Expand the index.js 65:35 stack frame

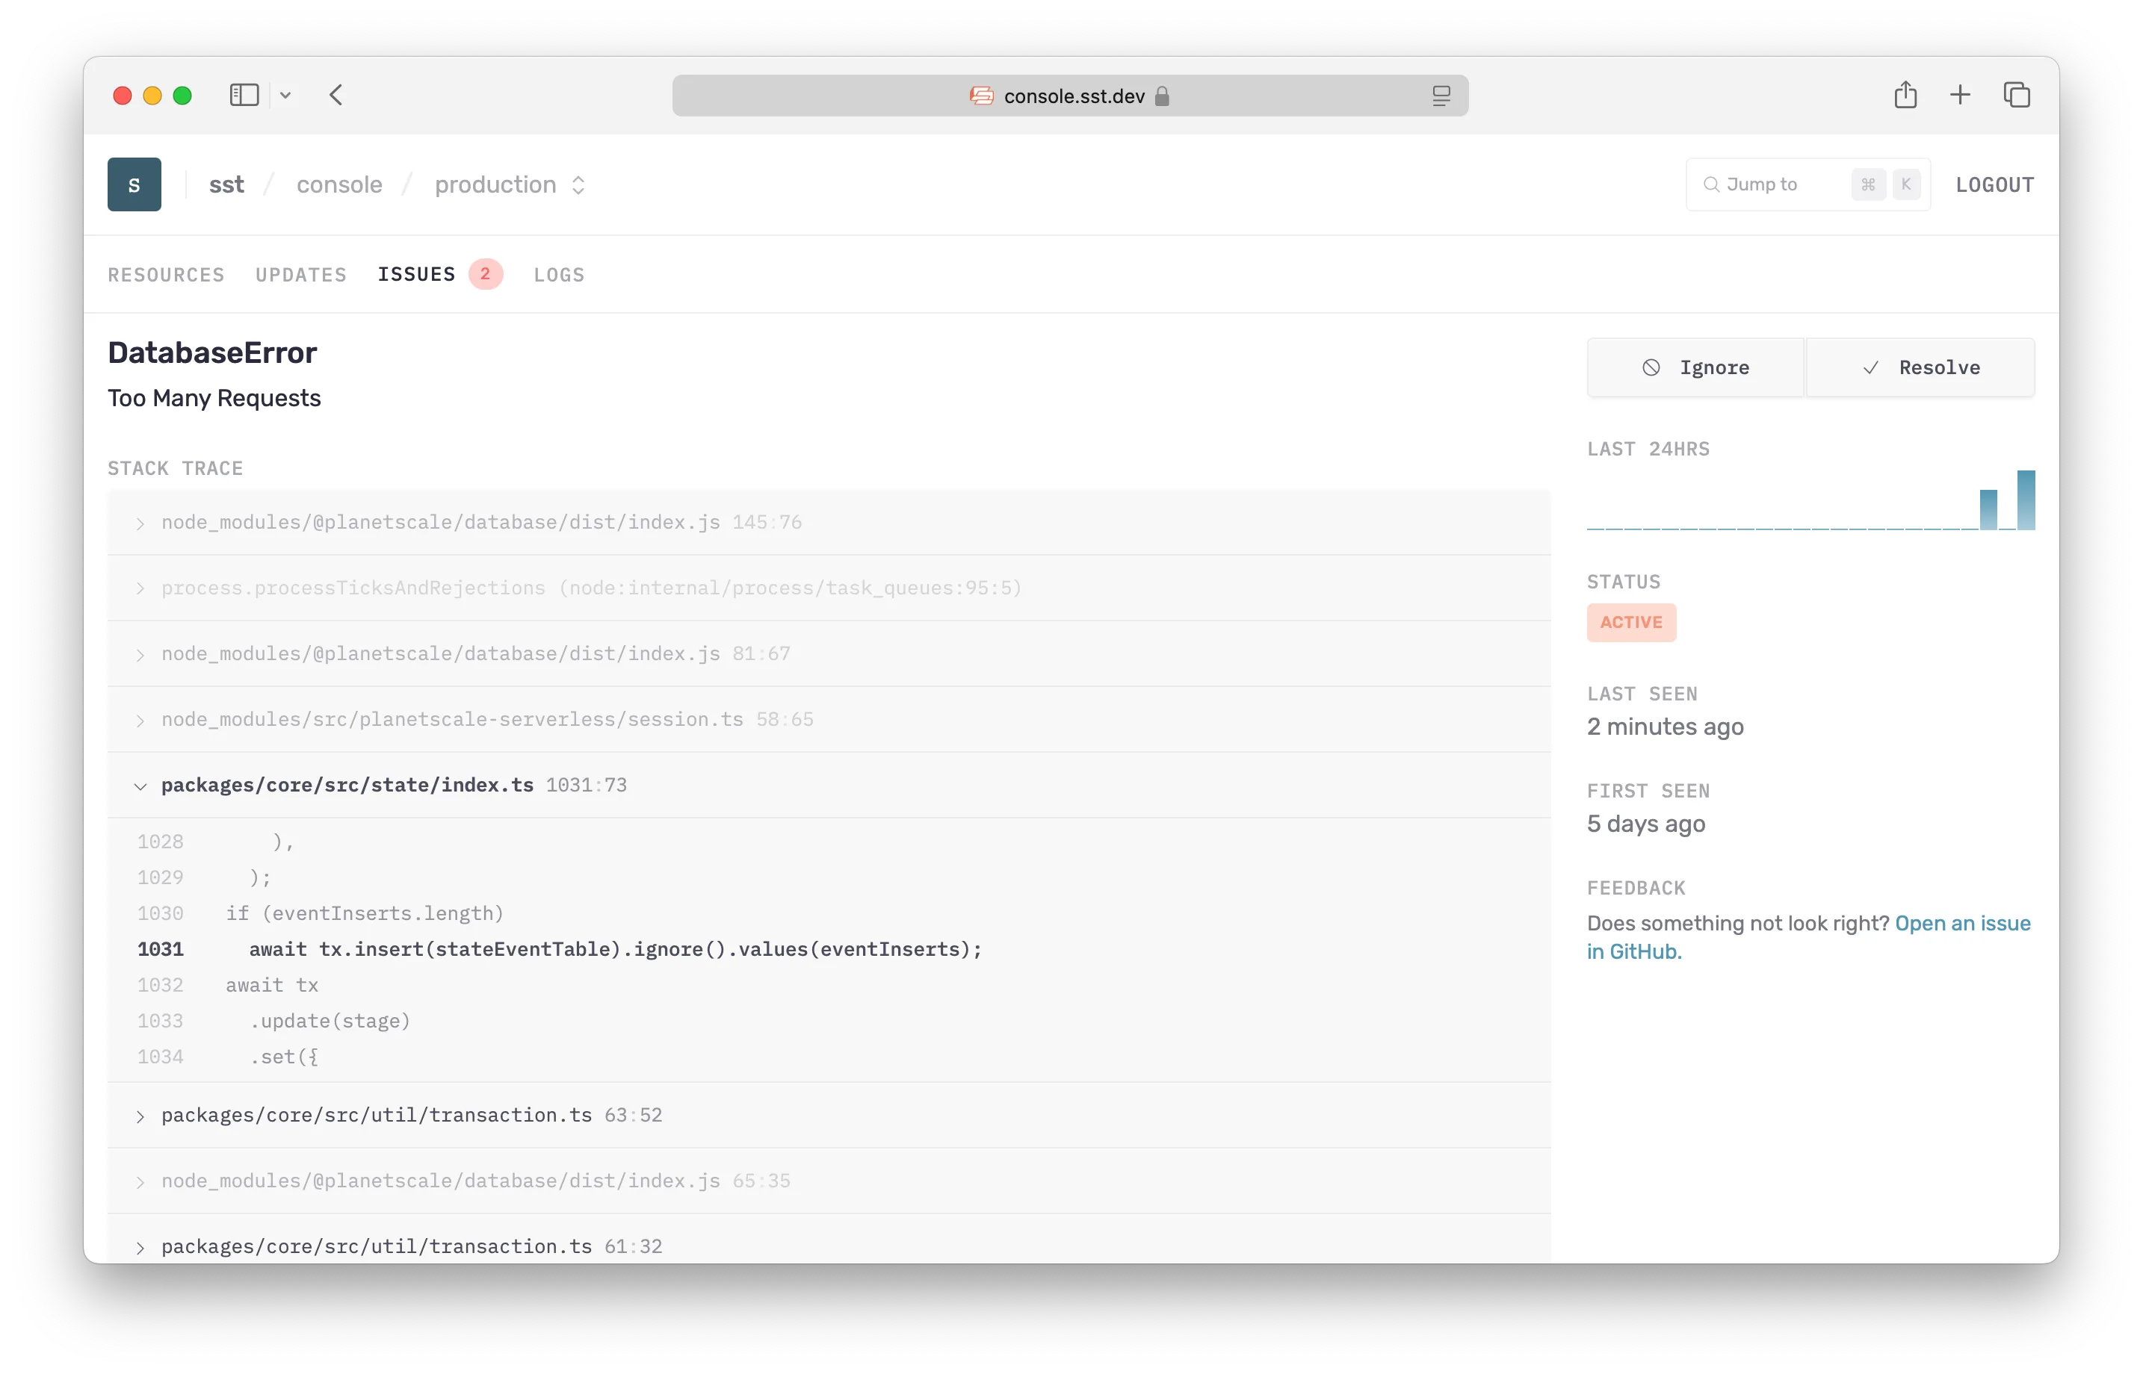tap(828, 1181)
